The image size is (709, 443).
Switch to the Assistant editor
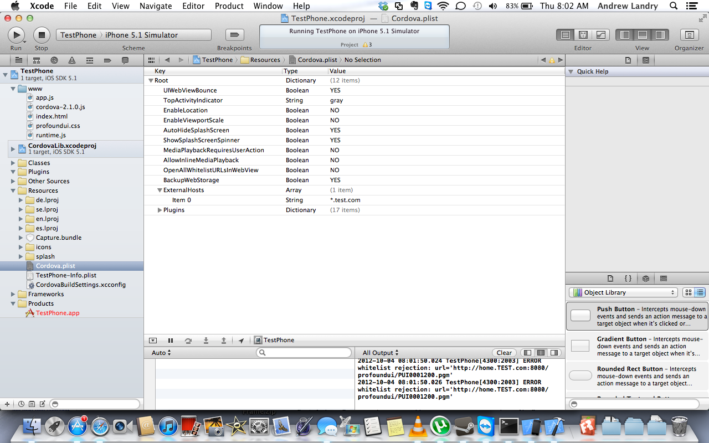(583, 35)
